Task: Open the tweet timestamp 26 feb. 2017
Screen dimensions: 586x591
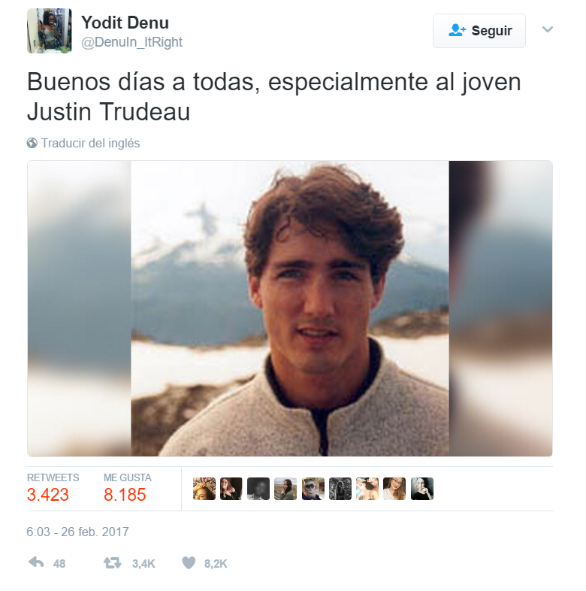Action: pos(77,532)
